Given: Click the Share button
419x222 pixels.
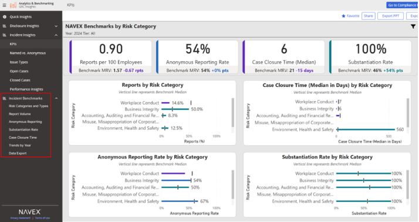Looking at the screenshot, I should pos(368,16).
